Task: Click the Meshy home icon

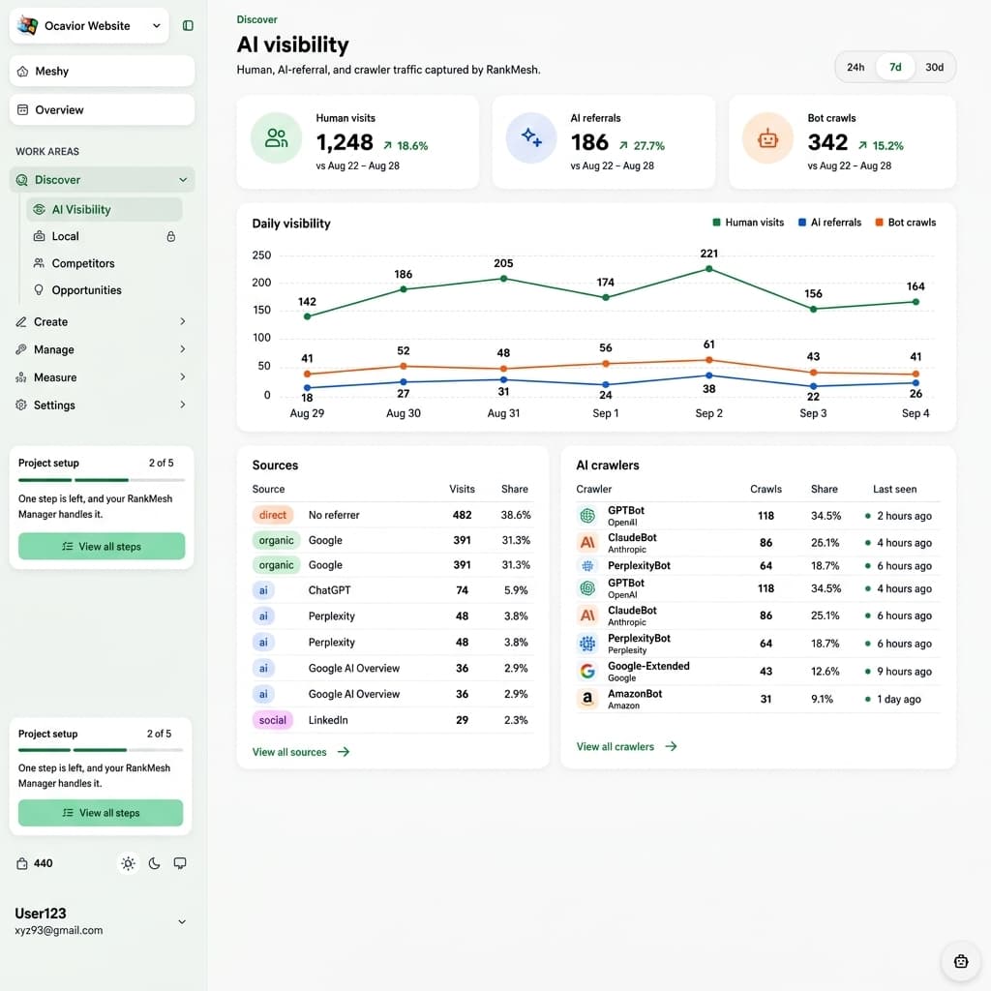Action: tap(23, 71)
